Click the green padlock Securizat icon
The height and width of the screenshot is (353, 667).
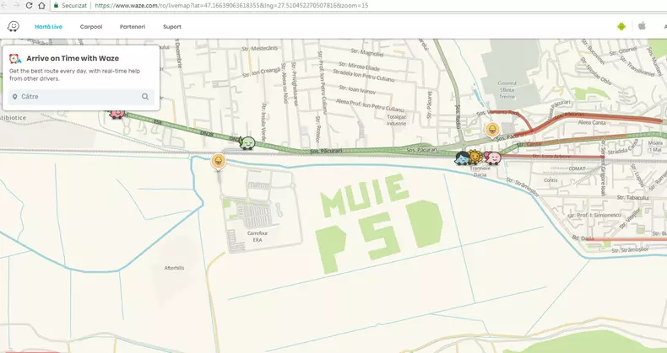tap(56, 6)
